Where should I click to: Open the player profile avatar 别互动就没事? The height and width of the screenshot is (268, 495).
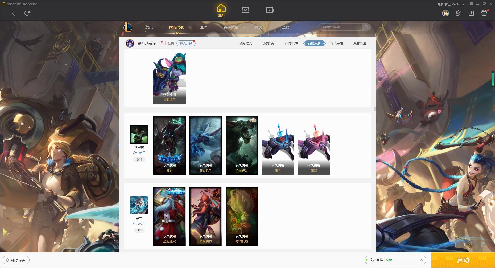point(130,43)
